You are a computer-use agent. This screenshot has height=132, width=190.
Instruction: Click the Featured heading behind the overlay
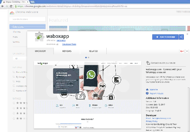58,20
